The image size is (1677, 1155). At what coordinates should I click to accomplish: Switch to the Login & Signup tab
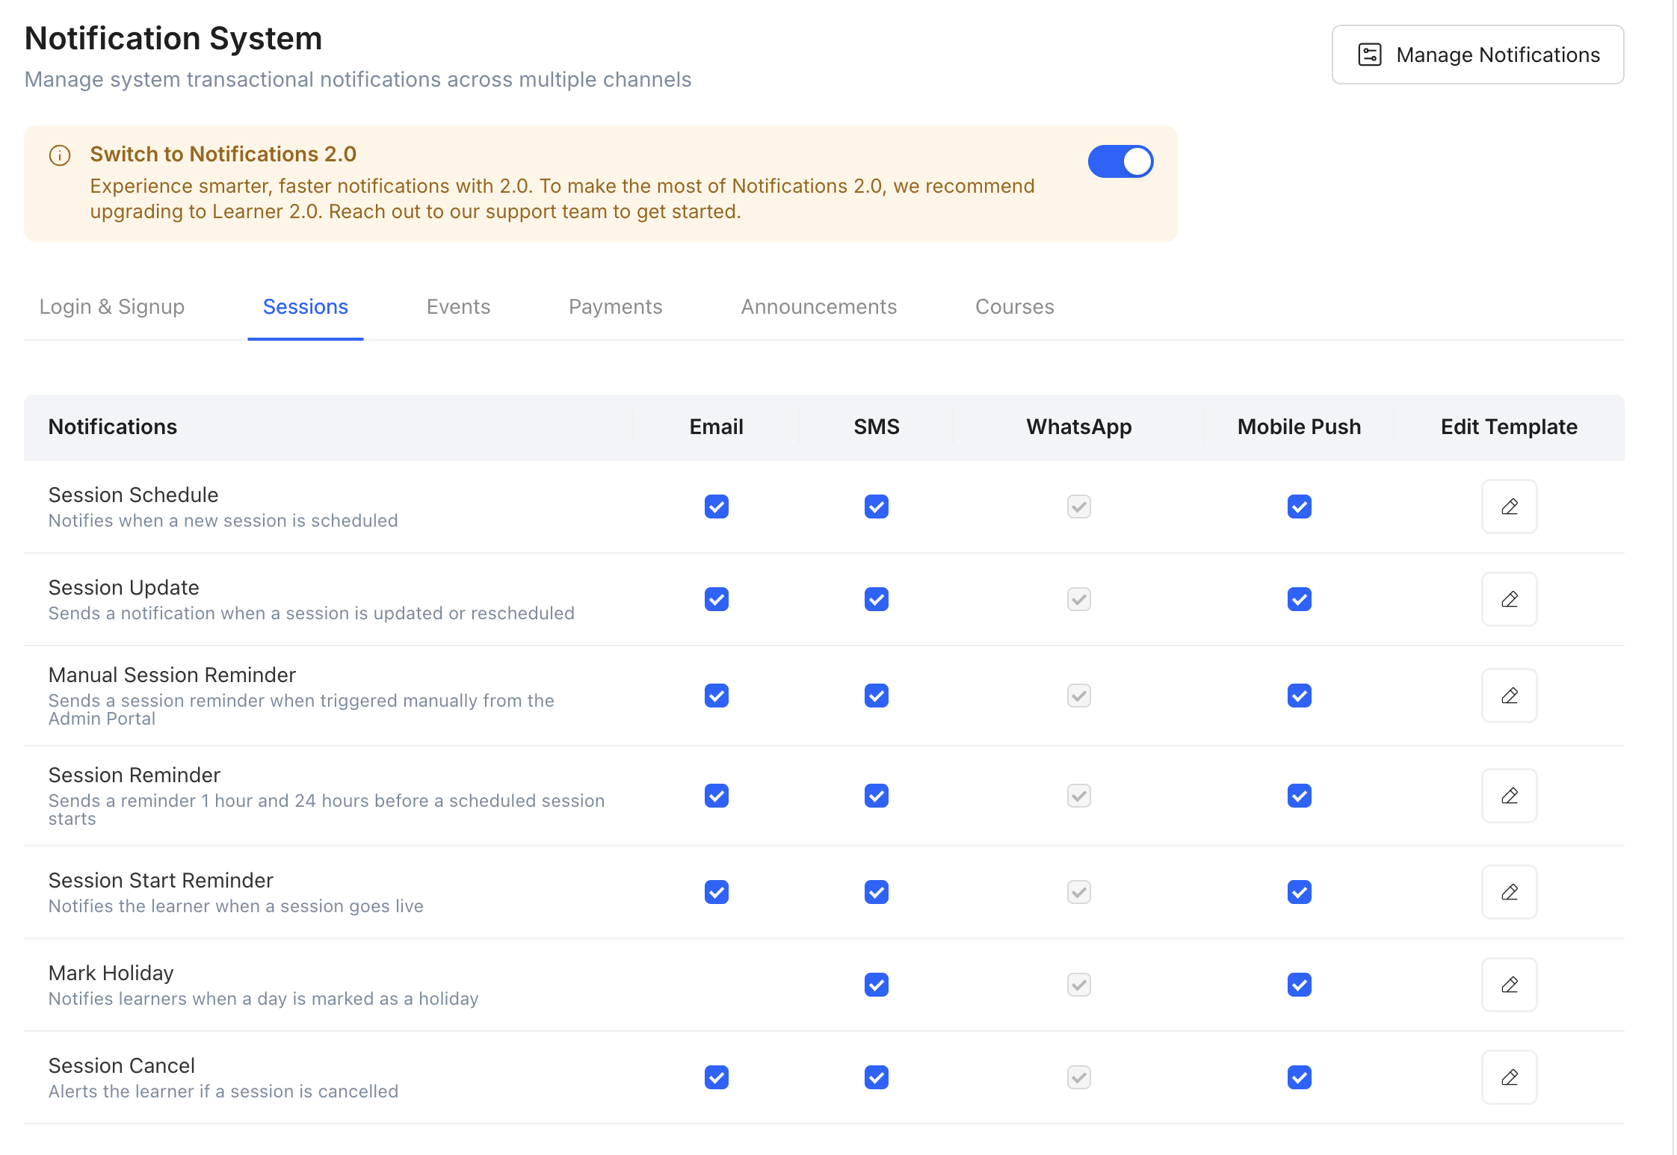pos(112,306)
